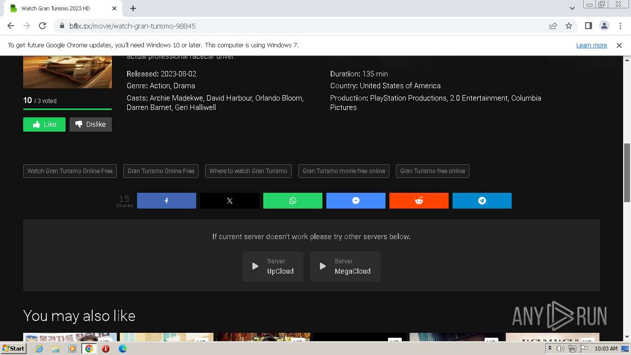Open 'Watch Gran Turismo Online Free' tag
This screenshot has height=355, width=631.
tap(70, 171)
